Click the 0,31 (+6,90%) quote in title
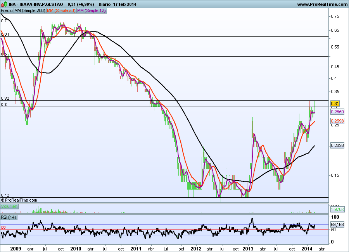 pos(81,4)
